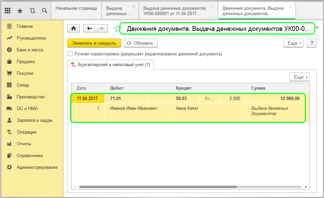
Task: Open ОС и НМА section
Action: [27, 108]
